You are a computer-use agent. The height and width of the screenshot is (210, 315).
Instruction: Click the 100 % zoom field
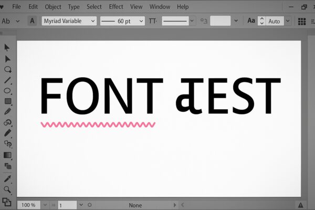coord(28,205)
